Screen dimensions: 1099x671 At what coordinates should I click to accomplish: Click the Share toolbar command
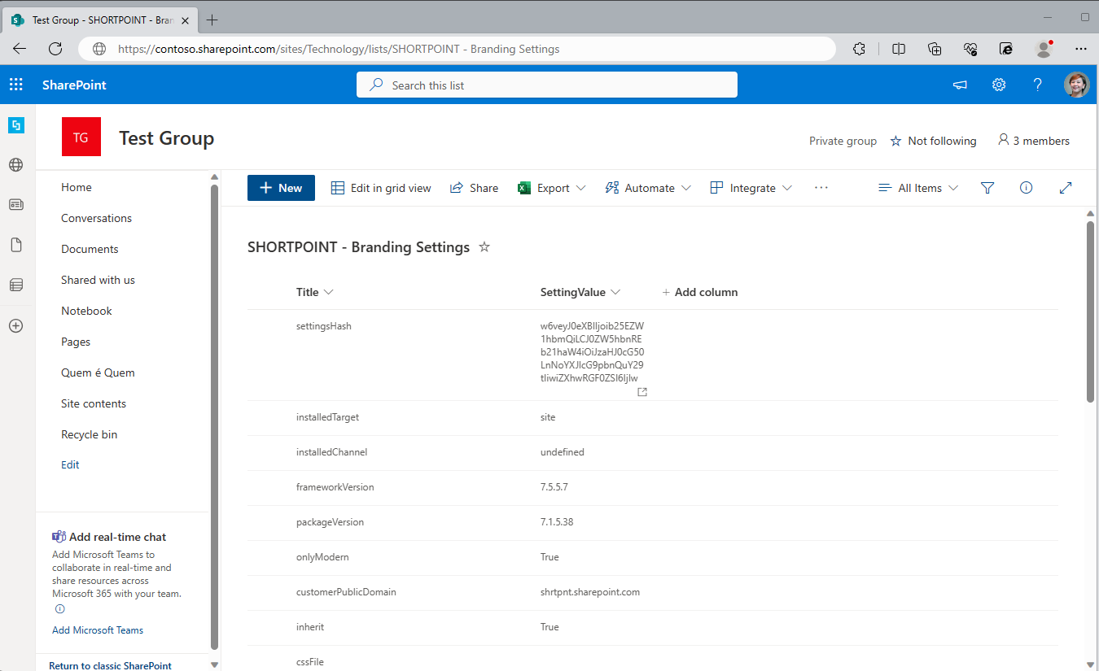[474, 188]
